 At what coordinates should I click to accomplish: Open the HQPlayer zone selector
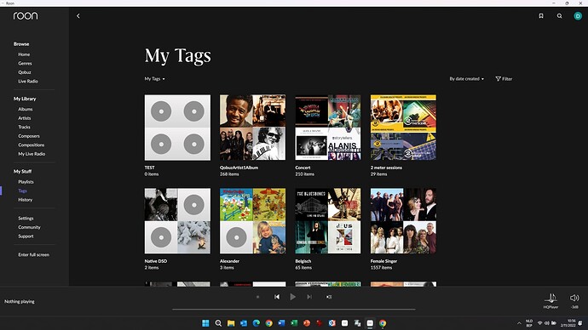pyautogui.click(x=551, y=301)
